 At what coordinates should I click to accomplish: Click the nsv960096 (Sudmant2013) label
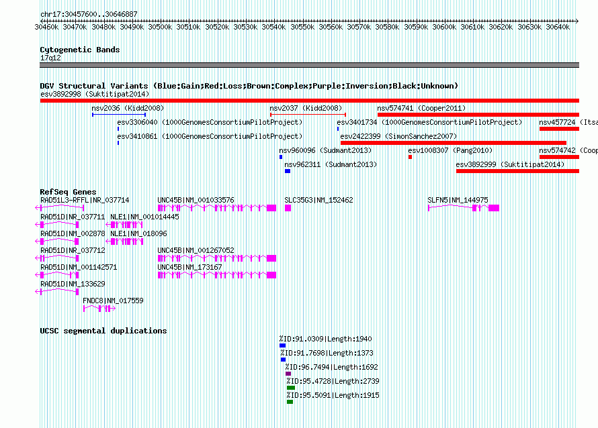325,150
